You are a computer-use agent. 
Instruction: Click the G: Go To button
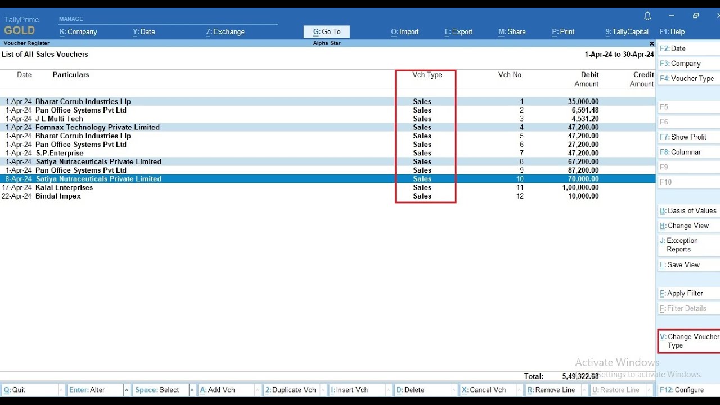[x=327, y=32]
